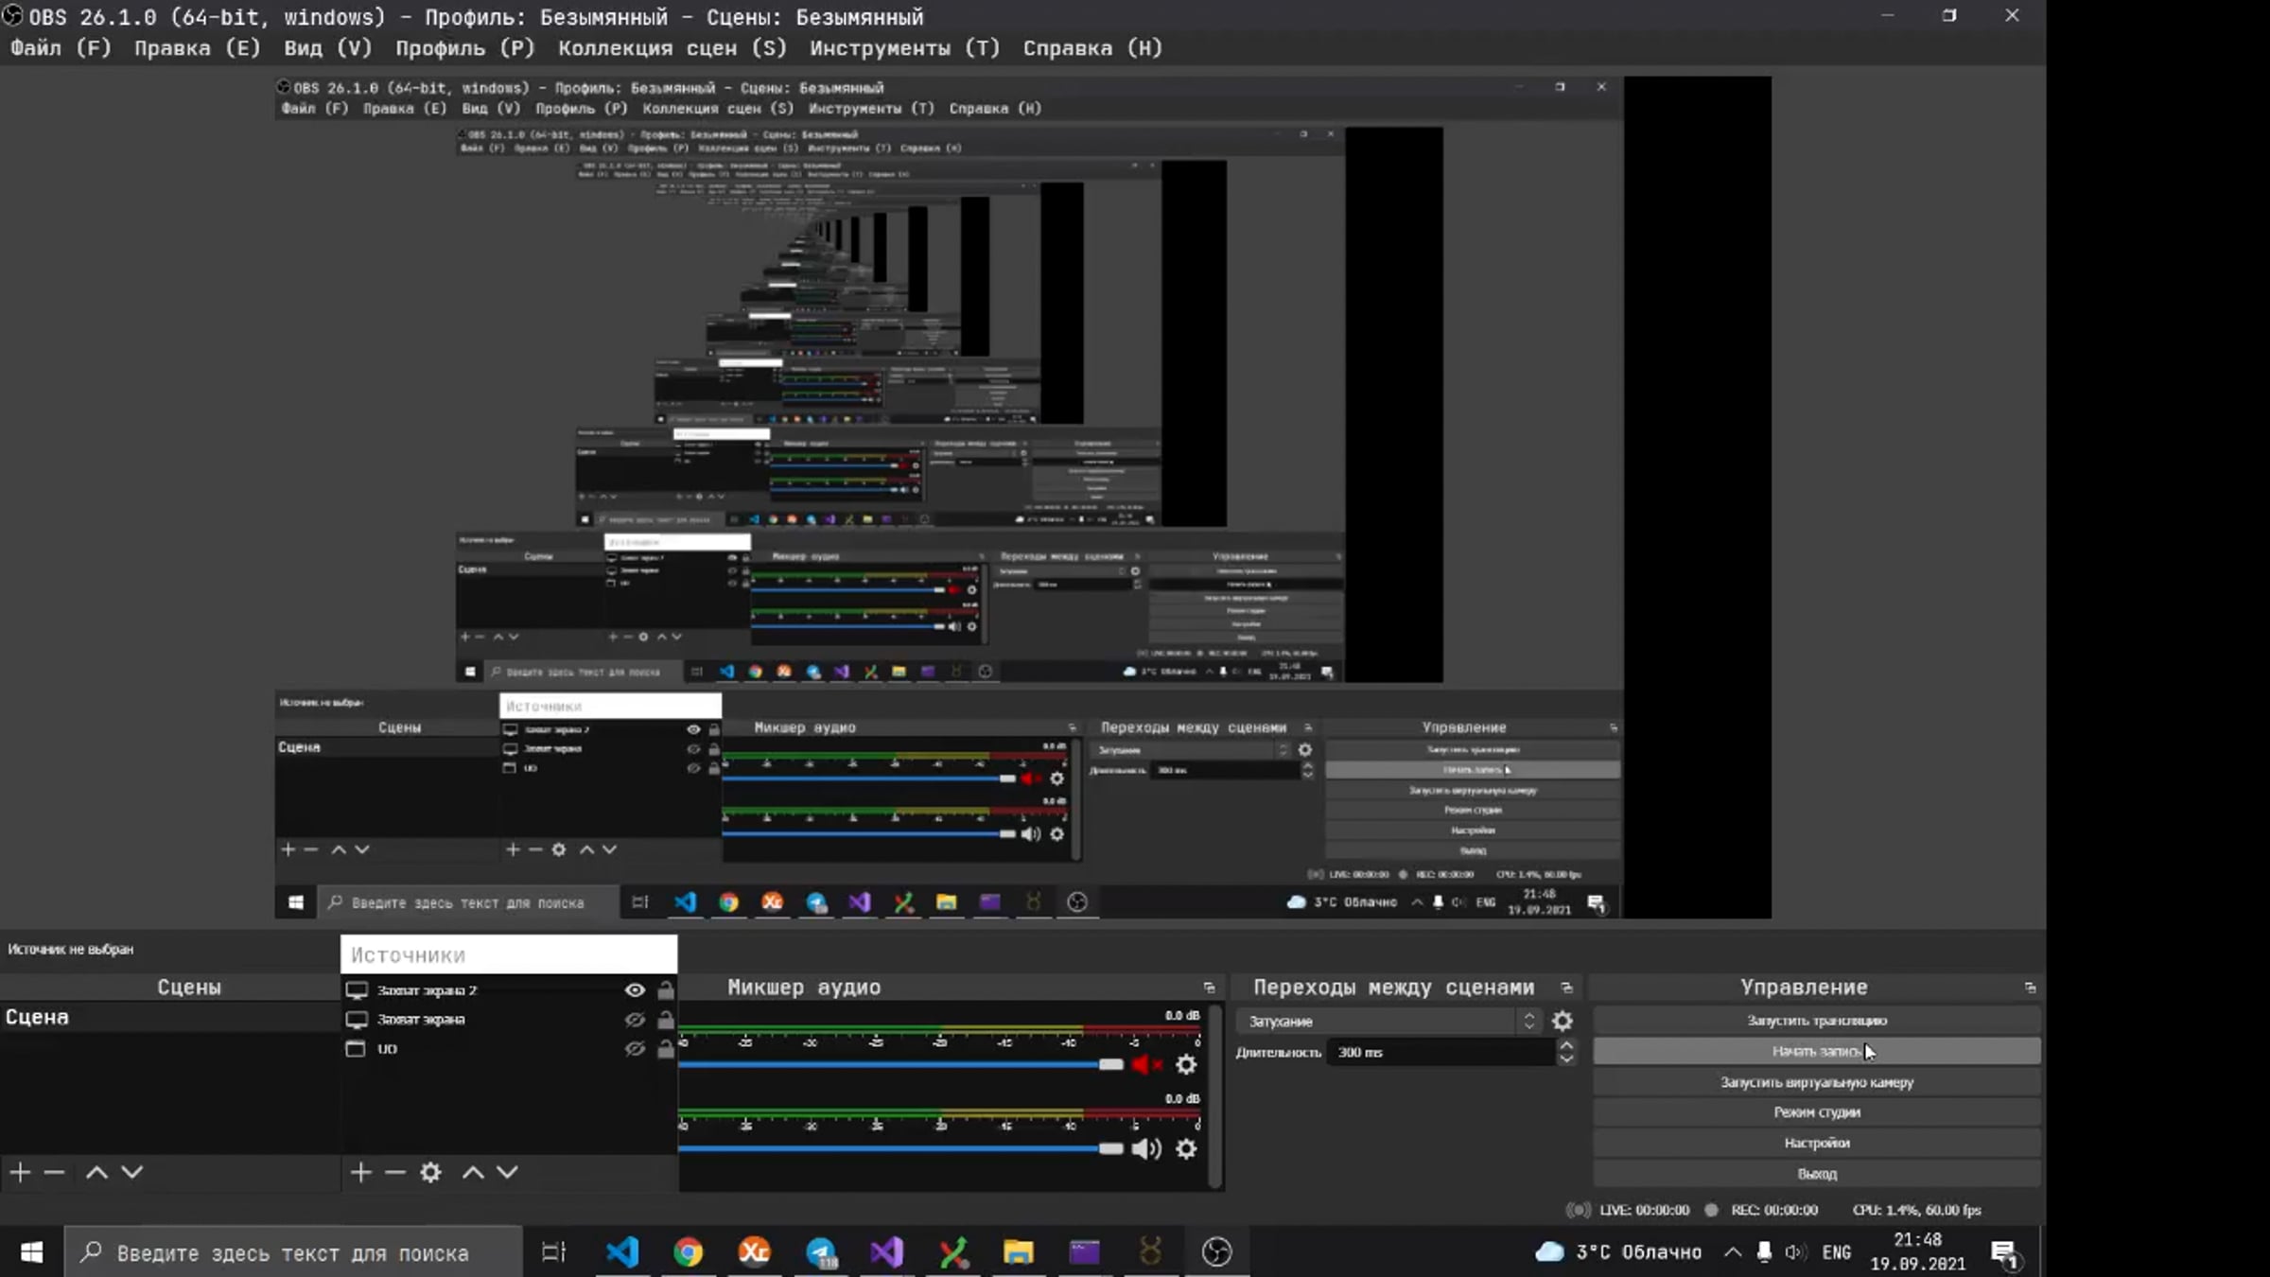Select the UO source row
2270x1277 pixels.
click(x=509, y=1049)
